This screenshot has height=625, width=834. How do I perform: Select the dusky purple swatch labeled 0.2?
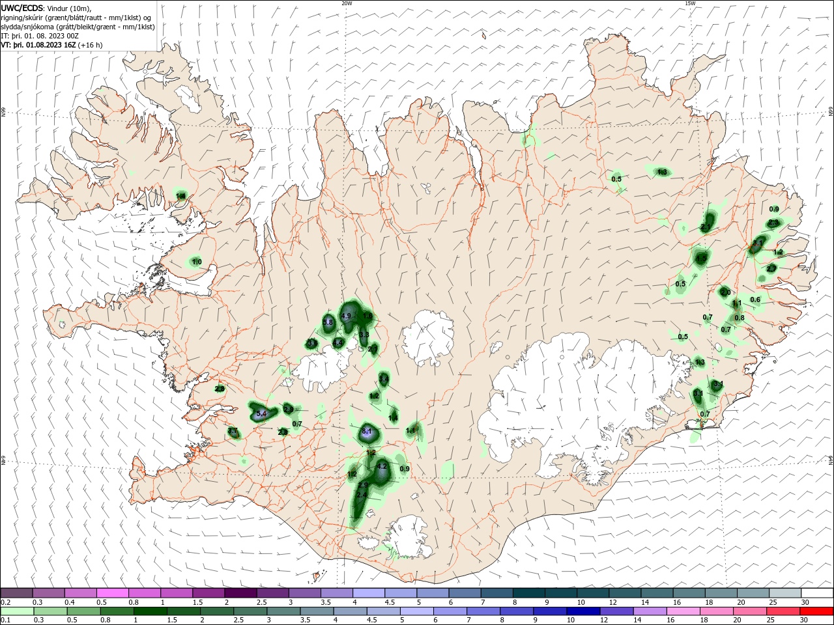click(16, 593)
